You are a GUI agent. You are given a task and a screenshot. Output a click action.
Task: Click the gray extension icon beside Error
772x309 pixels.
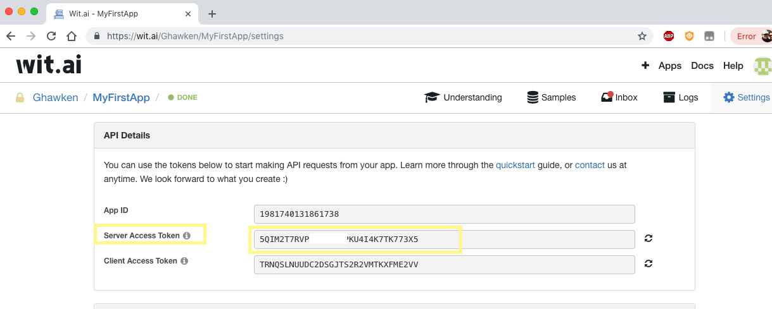coord(709,36)
